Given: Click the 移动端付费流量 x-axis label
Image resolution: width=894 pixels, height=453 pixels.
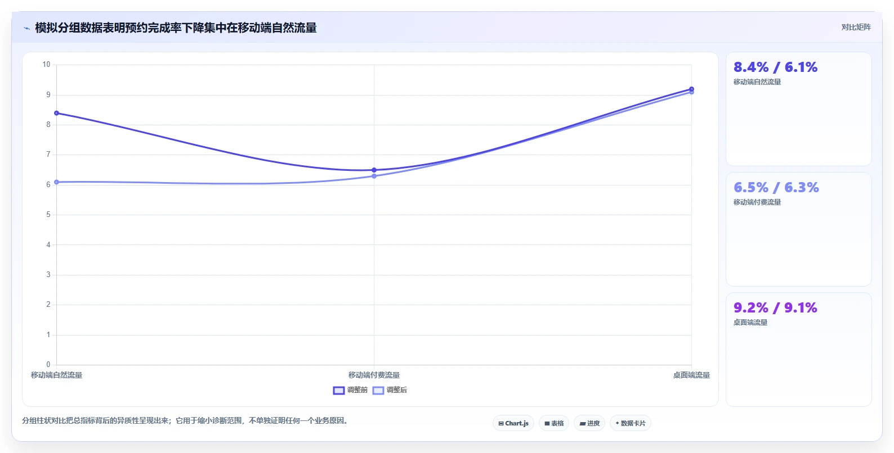Looking at the screenshot, I should (x=374, y=375).
